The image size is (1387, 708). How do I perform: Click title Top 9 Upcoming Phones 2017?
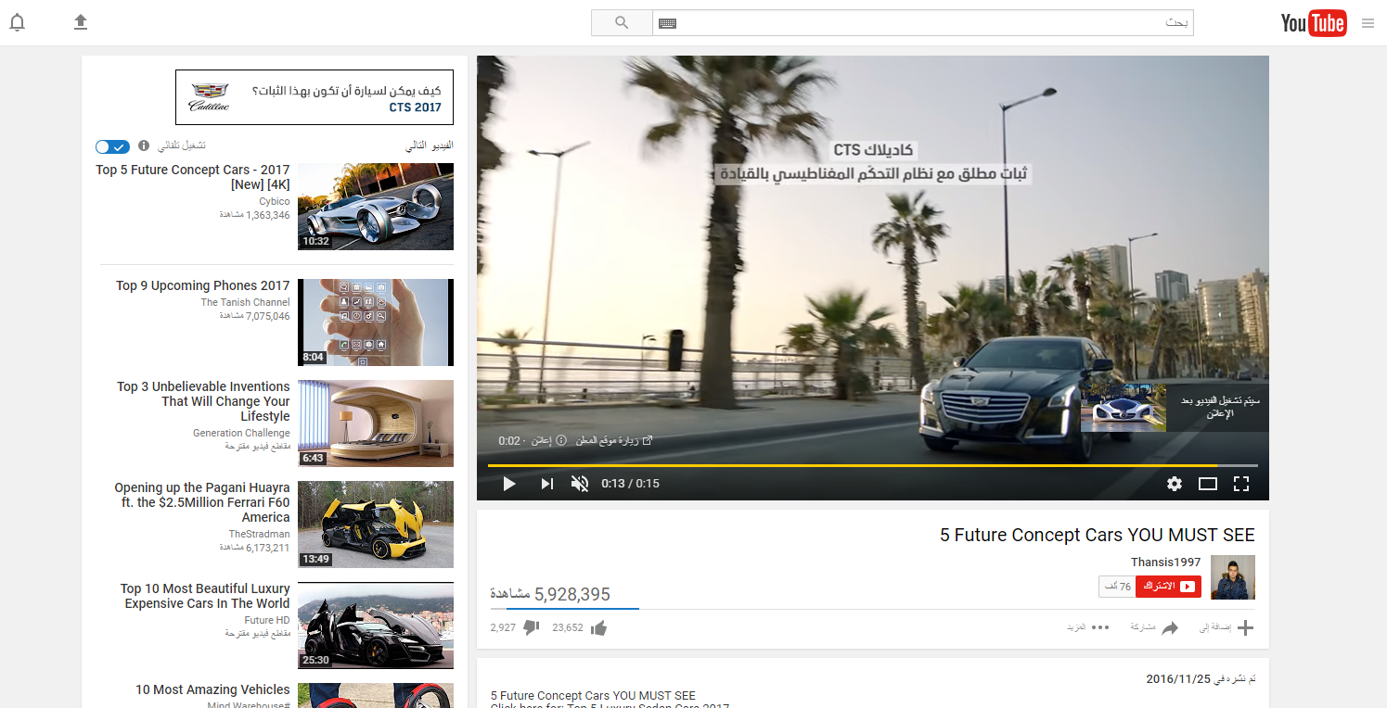coord(203,286)
